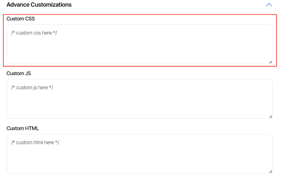Place cursor in the red-highlighted CSS box
Viewport: 281px width, 179px height.
tap(139, 46)
